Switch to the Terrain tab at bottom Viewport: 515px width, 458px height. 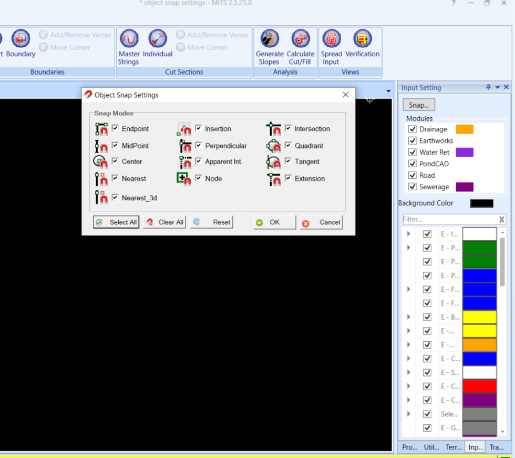pyautogui.click(x=454, y=447)
